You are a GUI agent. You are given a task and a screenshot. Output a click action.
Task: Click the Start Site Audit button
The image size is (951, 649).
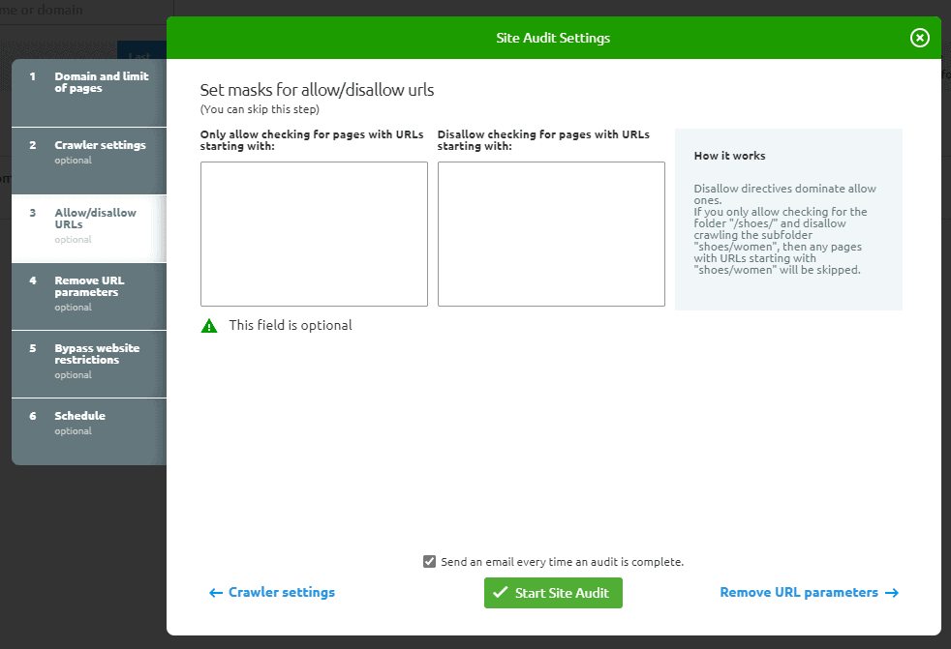click(553, 593)
